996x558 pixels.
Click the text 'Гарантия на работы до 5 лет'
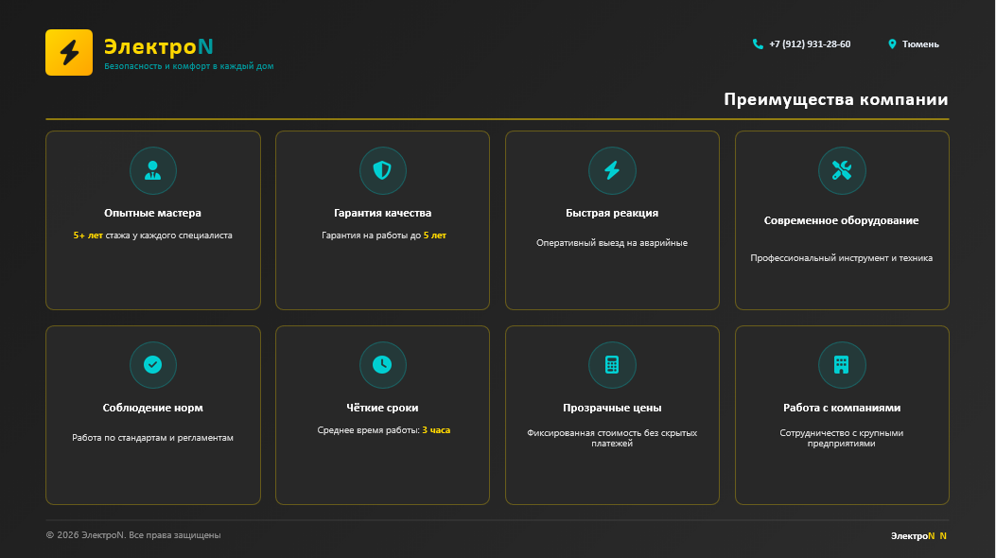point(384,235)
